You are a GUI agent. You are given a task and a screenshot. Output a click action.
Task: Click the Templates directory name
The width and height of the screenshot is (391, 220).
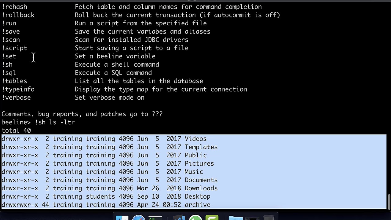pos(201,147)
